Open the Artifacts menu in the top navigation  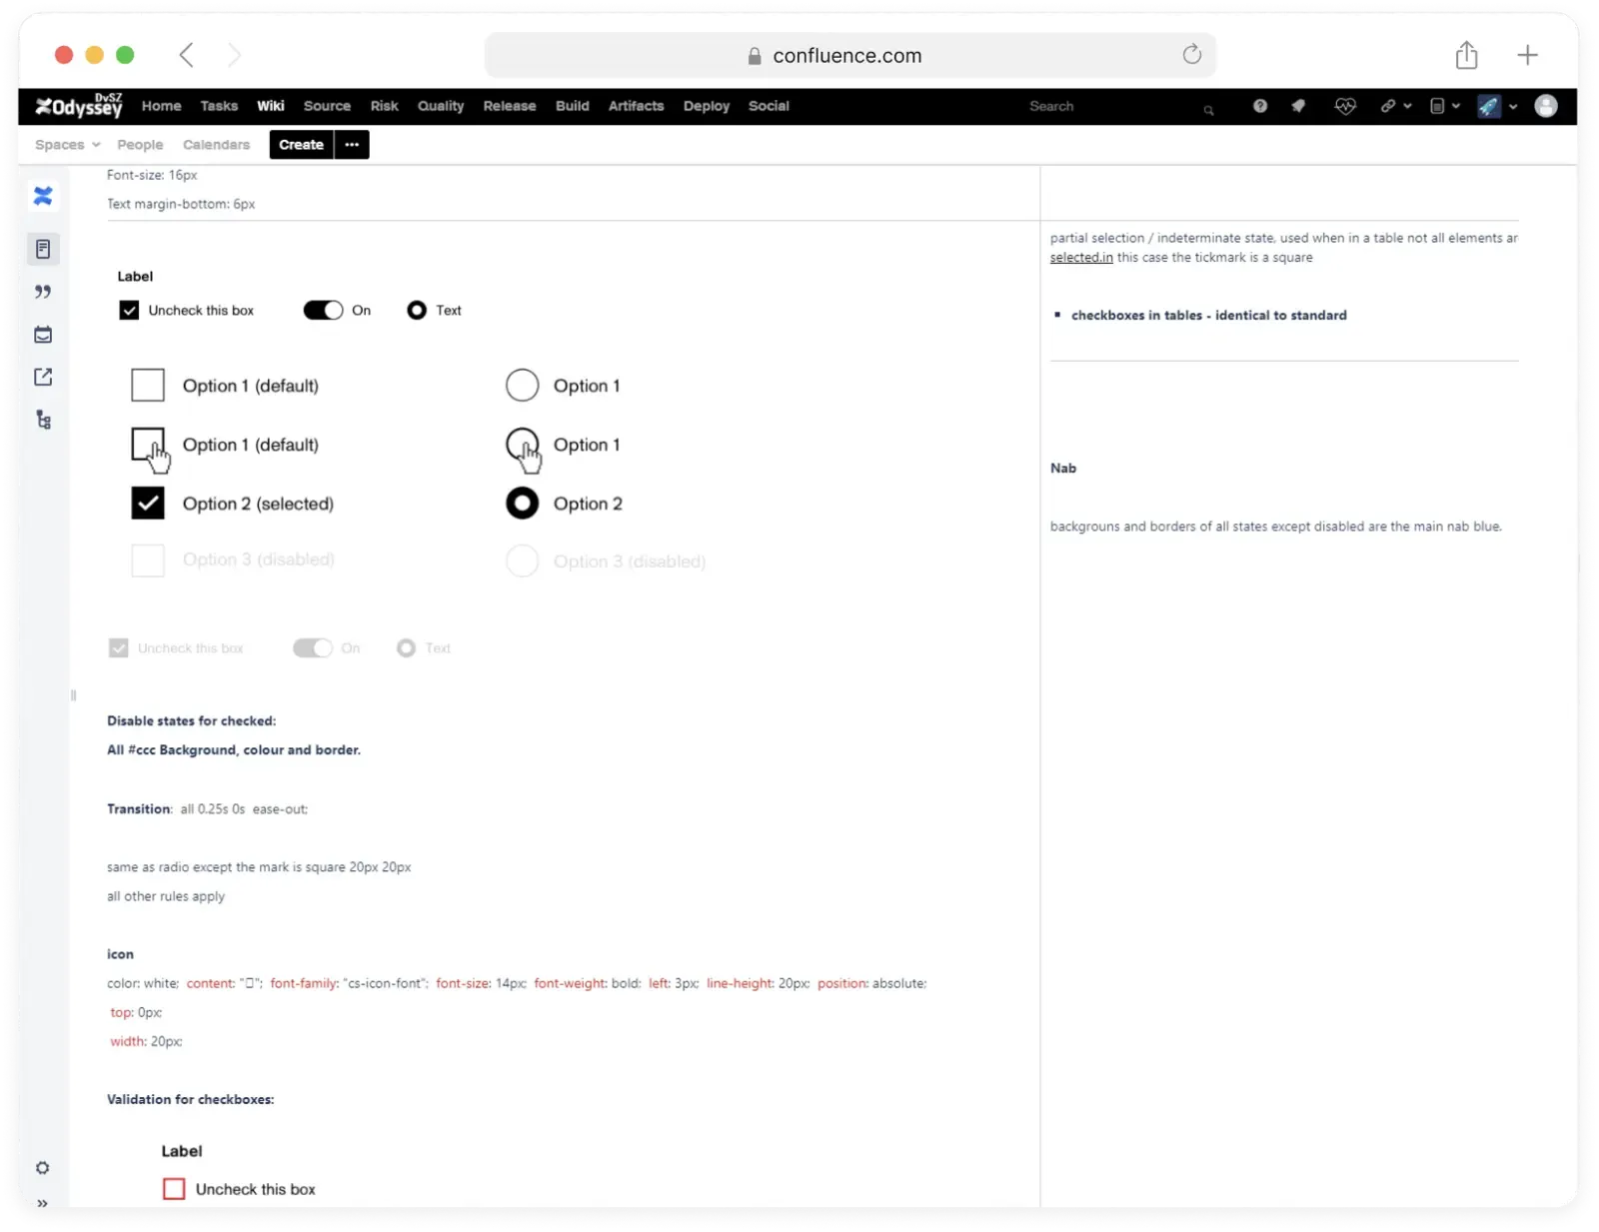tap(636, 106)
